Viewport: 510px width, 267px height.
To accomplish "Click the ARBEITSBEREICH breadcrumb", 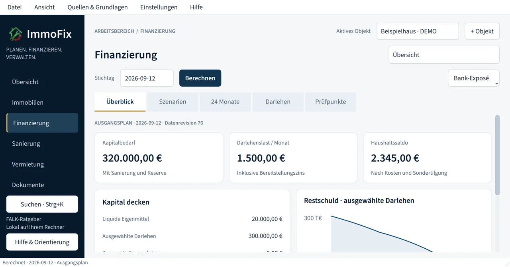I will pyautogui.click(x=114, y=31).
